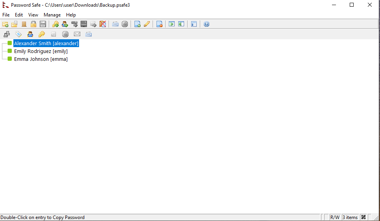Viewport: 380px width, 221px height.
Task: Select the Emily Rodriguez [emily] entry
Action: (41, 51)
